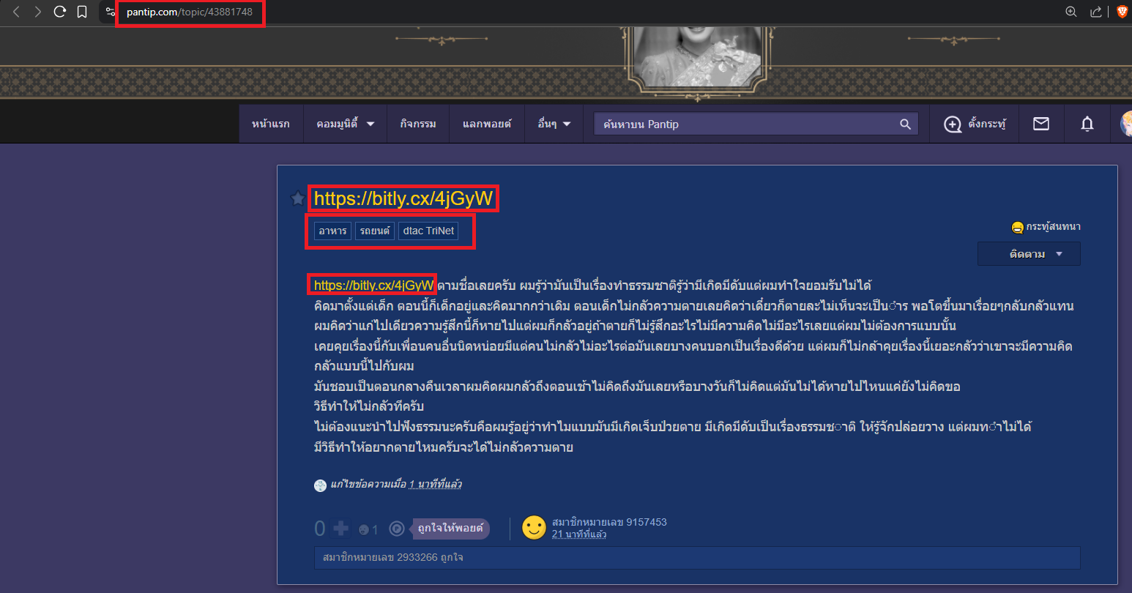Click สมาชิกหมายเลข 2933266 ถูกใจ text
The width and height of the screenshot is (1132, 593).
(x=393, y=558)
